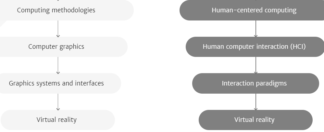Click arrow below Human computer interaction (HCI)
324x132 pixels.
[256, 65]
